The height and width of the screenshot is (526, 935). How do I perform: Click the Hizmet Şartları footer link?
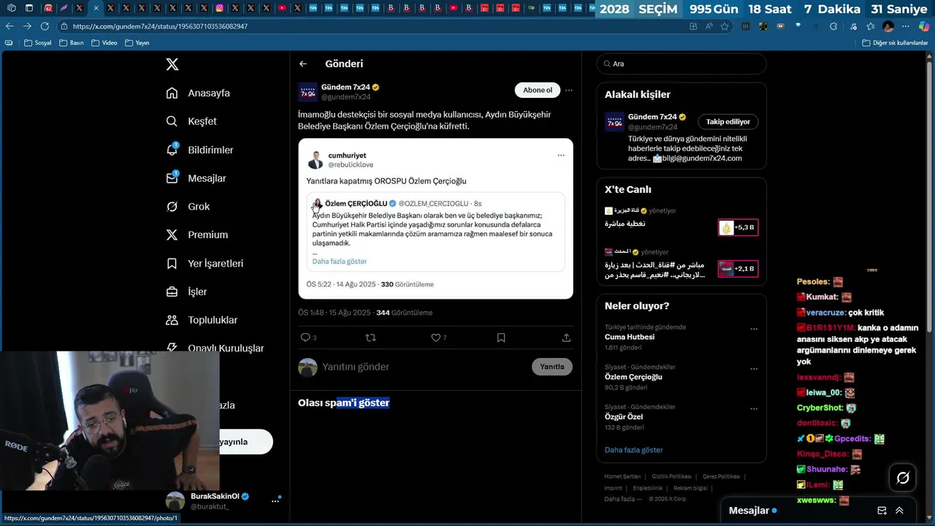[x=622, y=476]
